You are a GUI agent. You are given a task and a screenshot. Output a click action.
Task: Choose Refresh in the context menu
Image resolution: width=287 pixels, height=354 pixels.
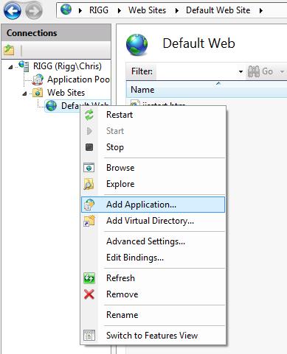(153, 278)
